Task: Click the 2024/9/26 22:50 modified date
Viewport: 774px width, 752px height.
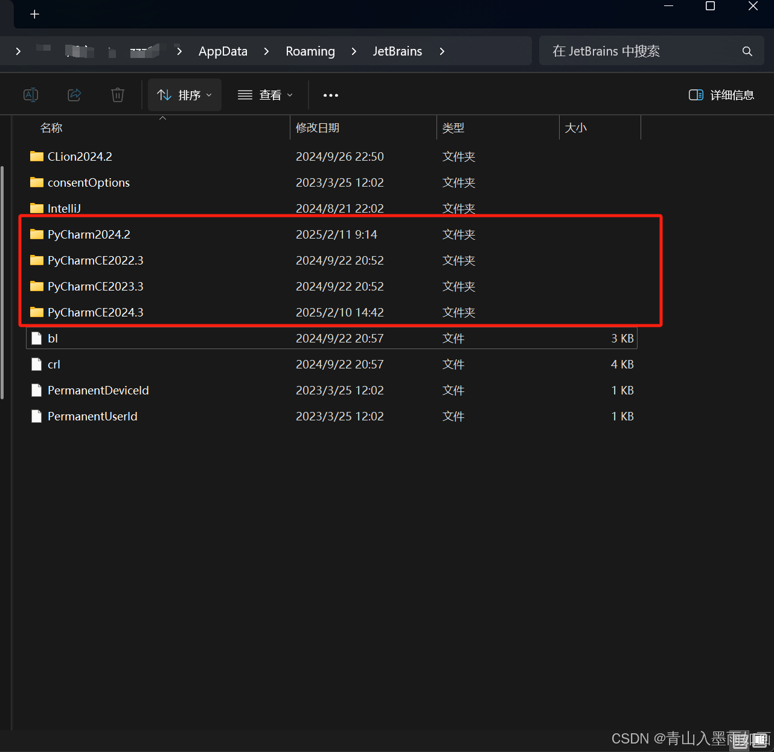Action: click(340, 156)
